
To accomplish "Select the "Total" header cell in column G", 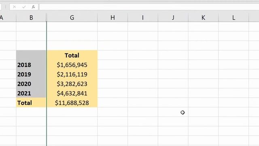I will tap(72, 55).
